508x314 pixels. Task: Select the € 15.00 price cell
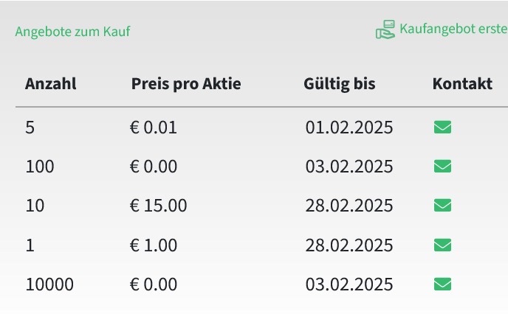(x=159, y=206)
